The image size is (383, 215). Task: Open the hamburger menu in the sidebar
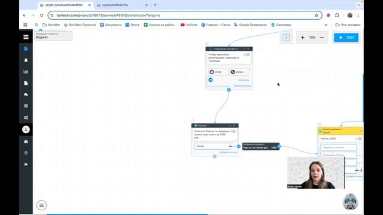26,37
